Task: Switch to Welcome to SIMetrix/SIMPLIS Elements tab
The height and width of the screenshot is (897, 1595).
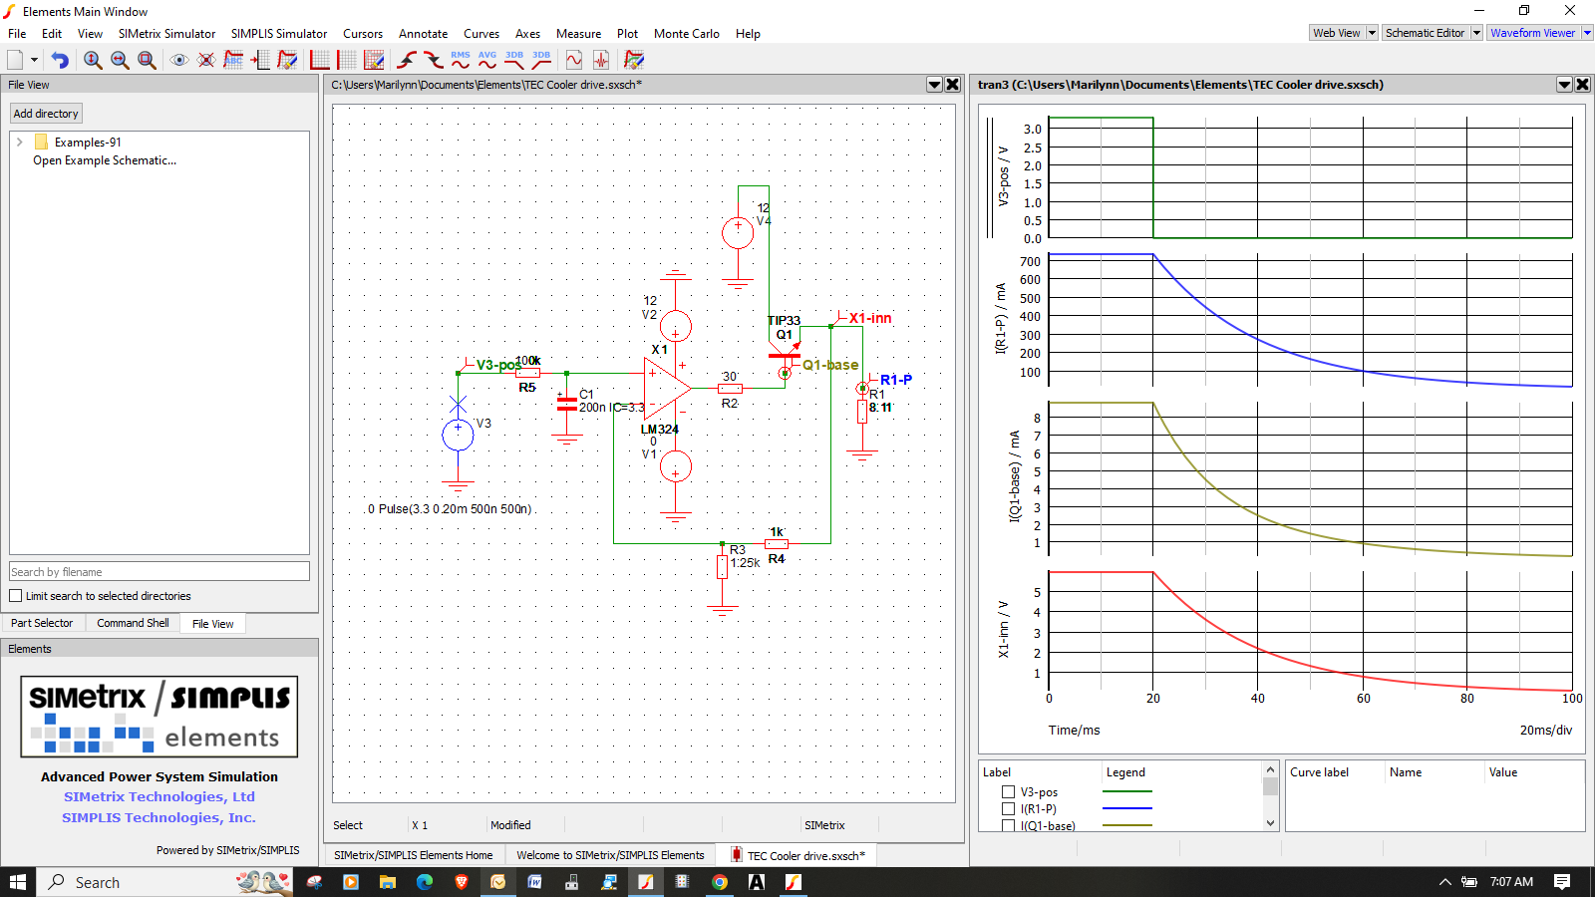Action: (610, 855)
